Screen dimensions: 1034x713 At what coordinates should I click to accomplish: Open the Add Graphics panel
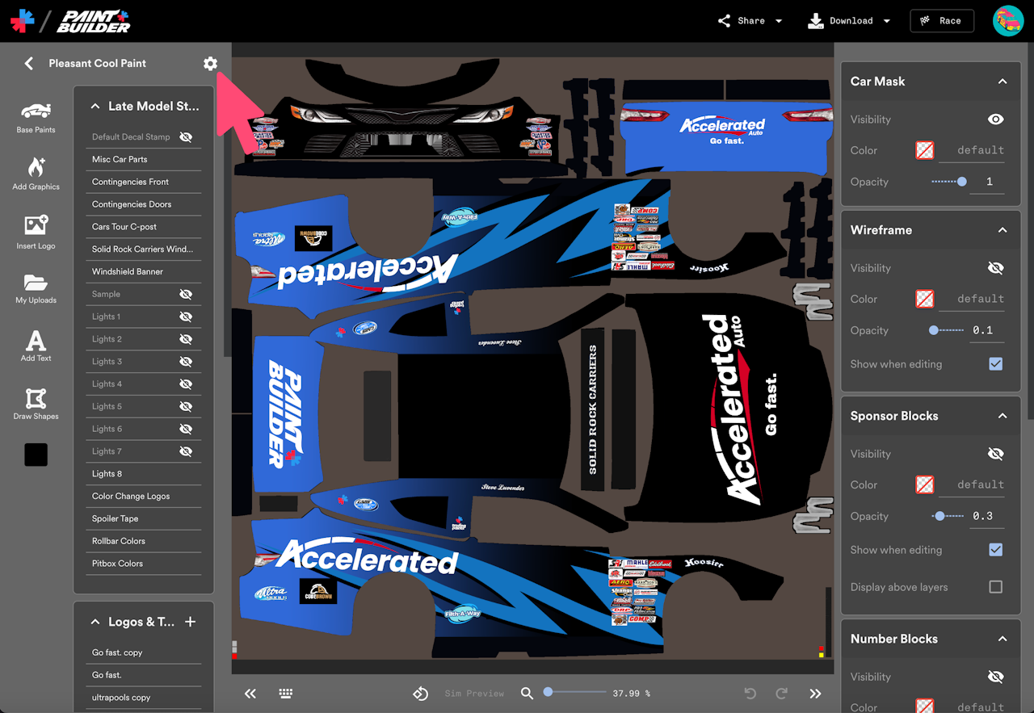click(x=36, y=174)
